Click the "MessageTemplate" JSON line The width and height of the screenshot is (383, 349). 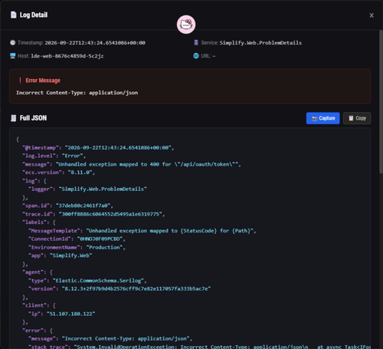click(x=142, y=231)
